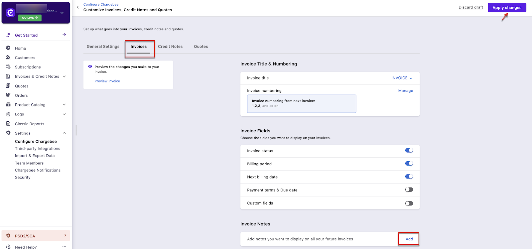Expand the PSD2/SCA arrow
The width and height of the screenshot is (532, 249).
[x=65, y=235]
